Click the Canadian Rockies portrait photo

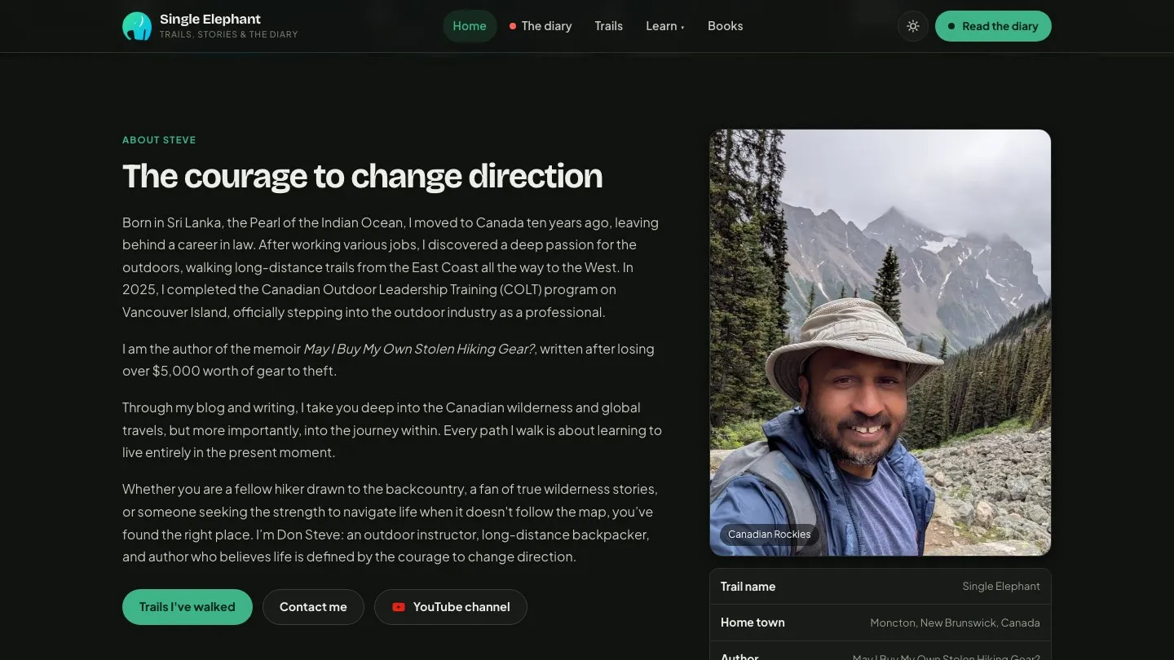click(880, 342)
